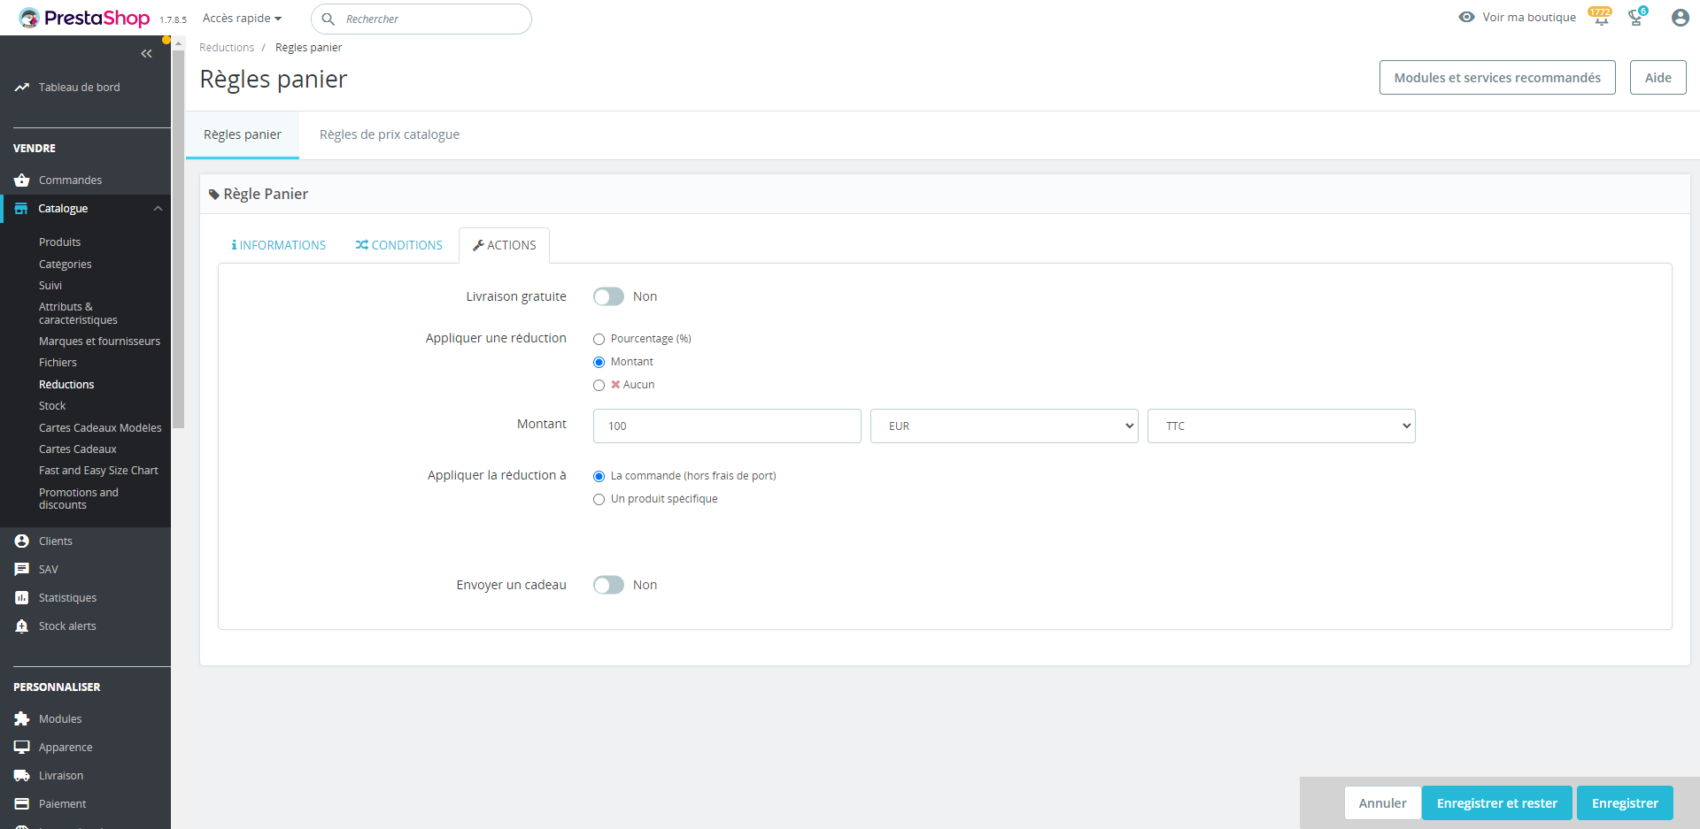Open the TTC tax dropdown

coord(1280,426)
